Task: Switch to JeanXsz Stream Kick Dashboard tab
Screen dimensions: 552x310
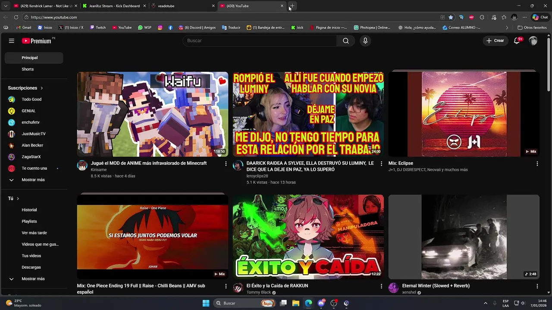Action: pos(114,6)
